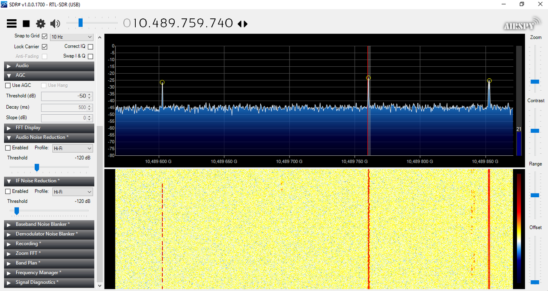This screenshot has width=548, height=291.
Task: Click the frequency step arrows icon
Action: 243,24
